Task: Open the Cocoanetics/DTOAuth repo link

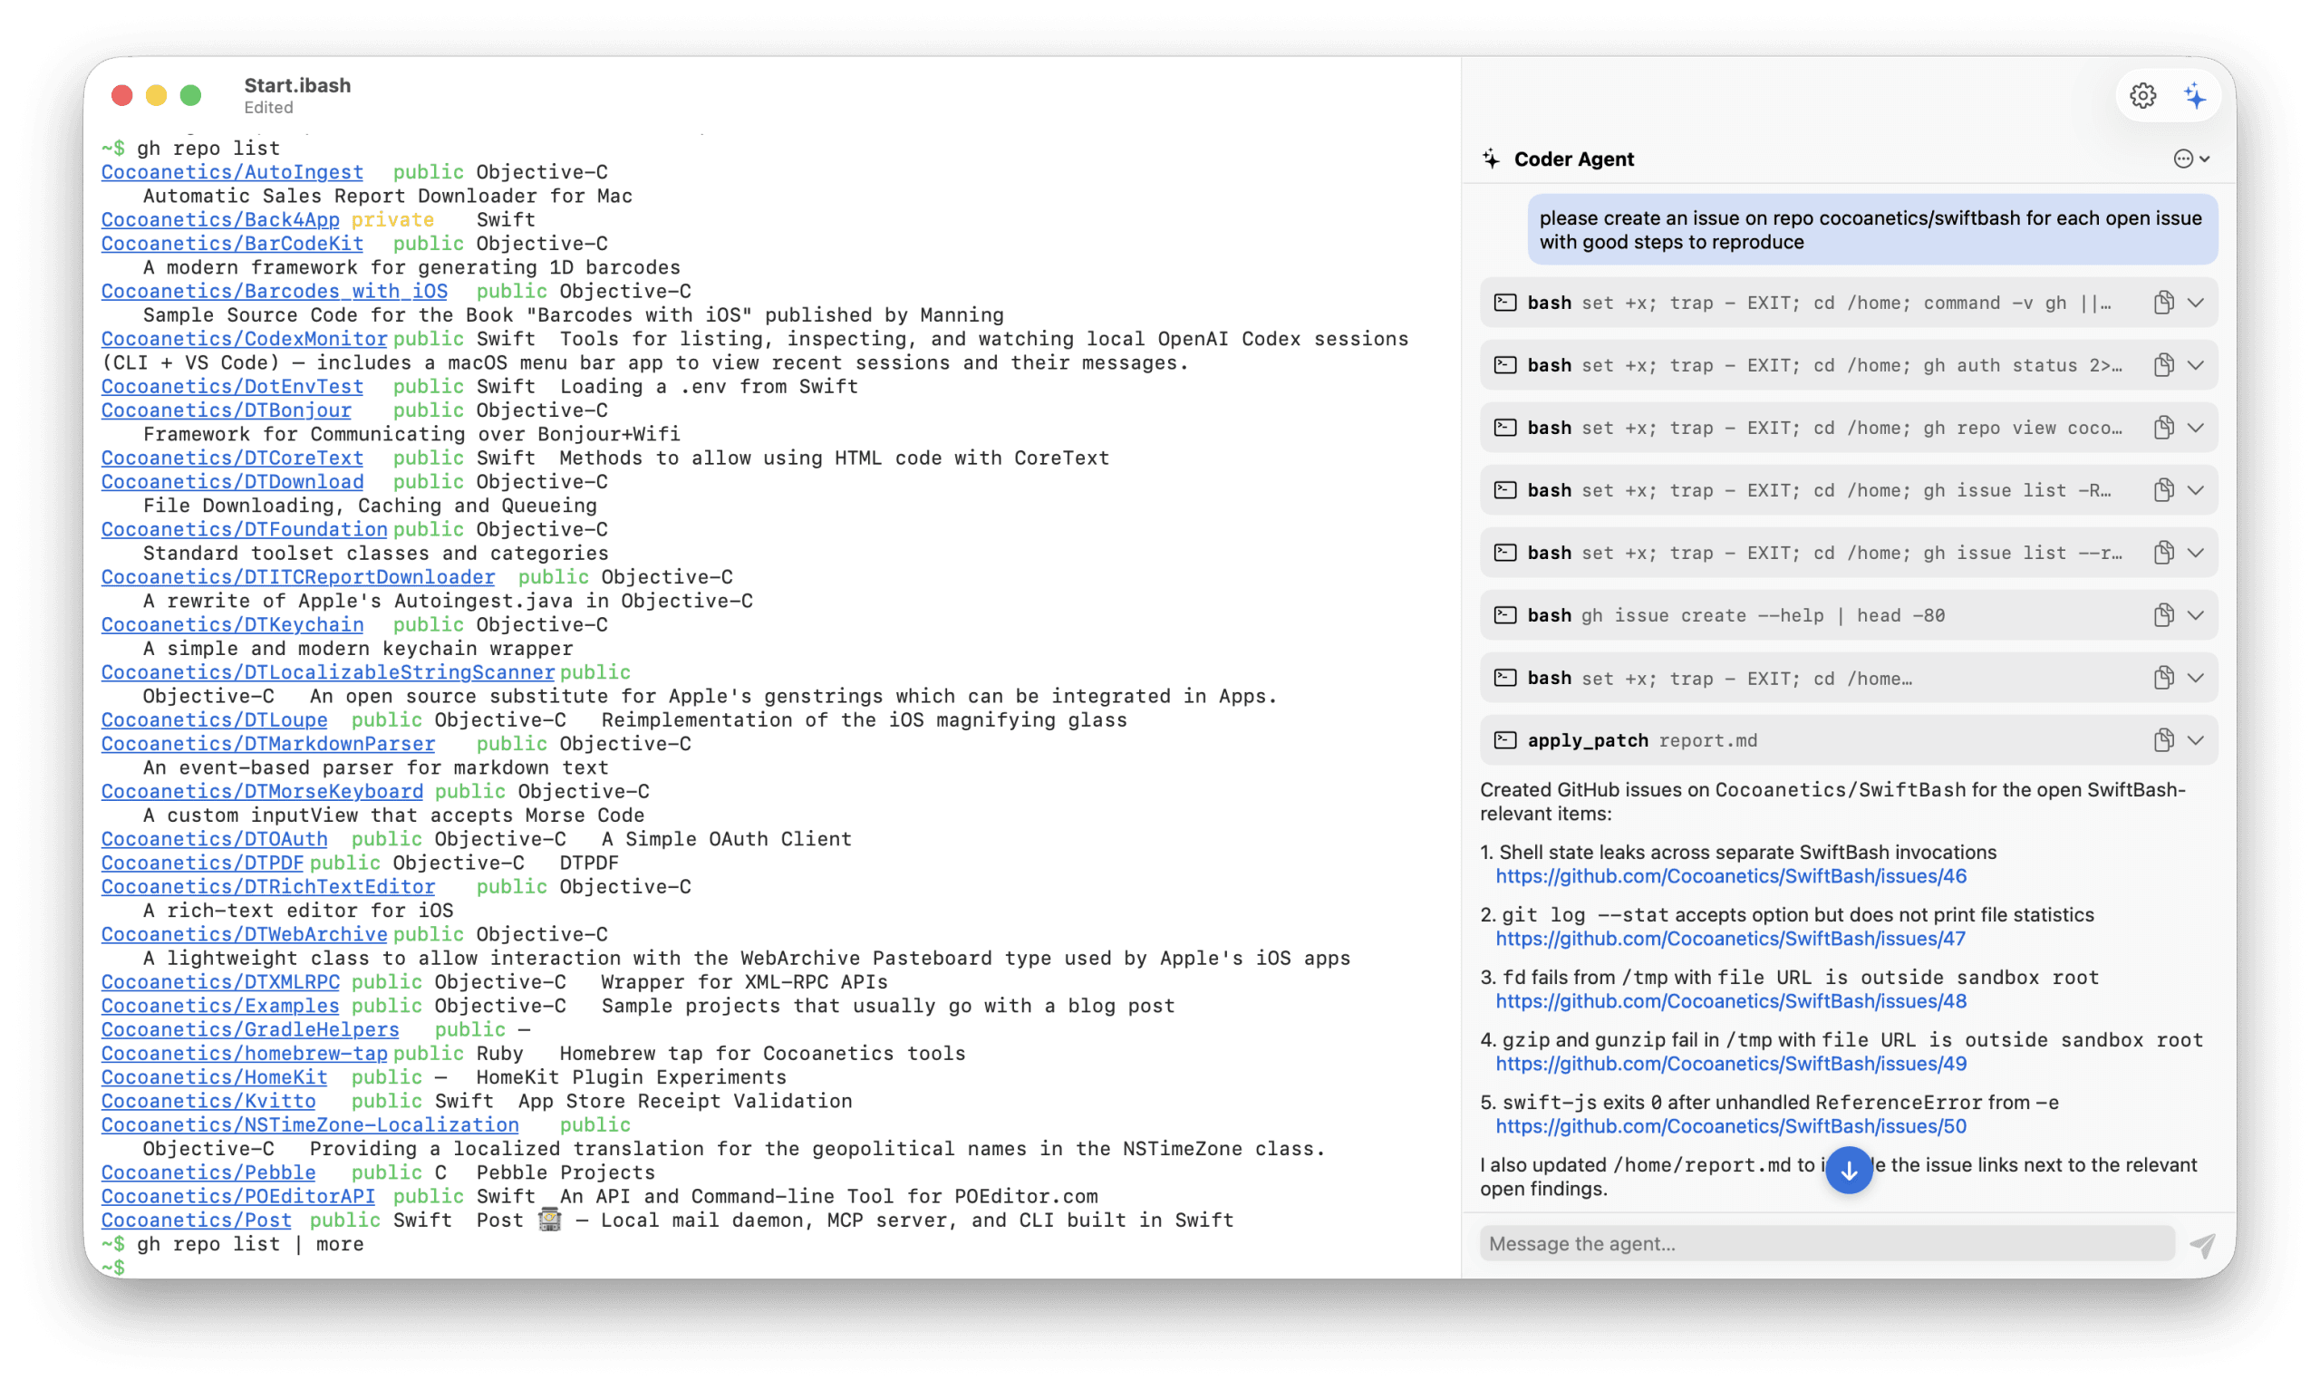Action: click(x=214, y=840)
